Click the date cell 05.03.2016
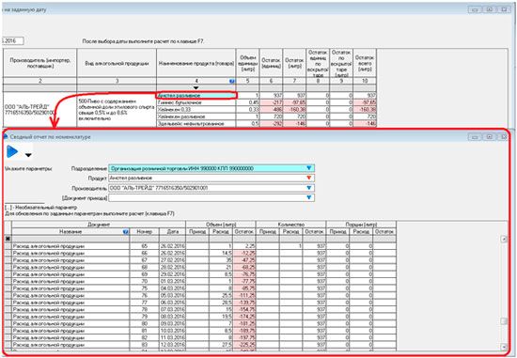The width and height of the screenshot is (517, 358). pyautogui.click(x=172, y=295)
